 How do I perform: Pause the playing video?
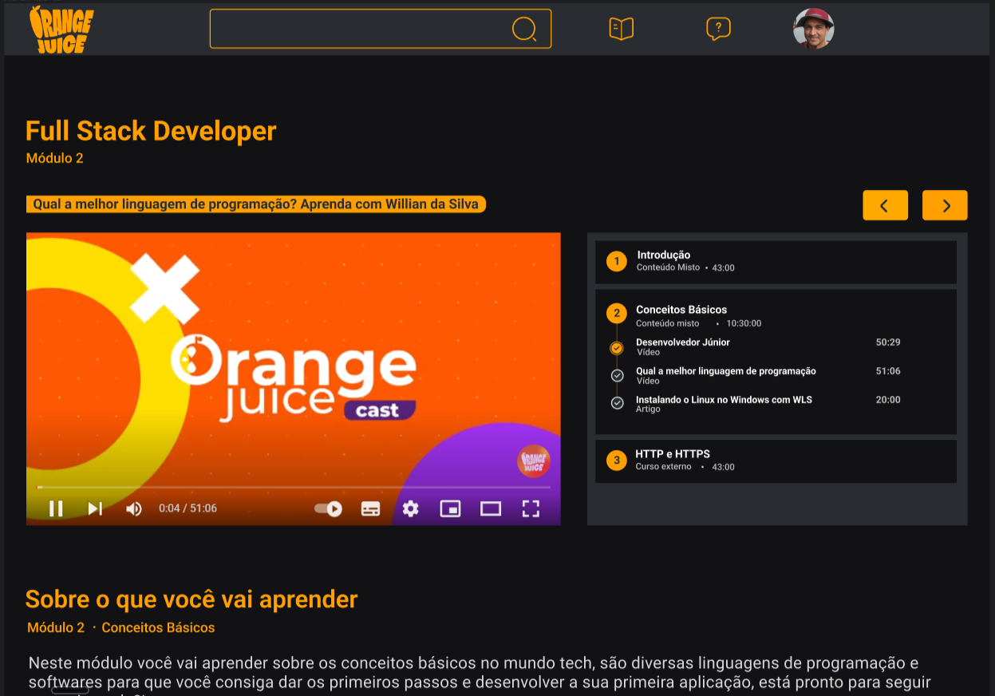(56, 508)
